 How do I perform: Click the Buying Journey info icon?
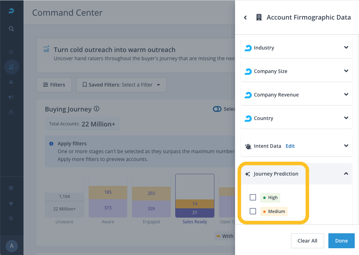97,109
